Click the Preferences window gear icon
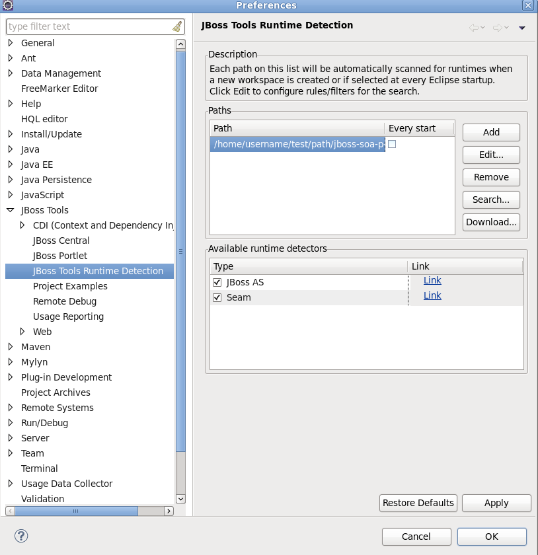Screen dimensions: 538x555 (7, 5)
